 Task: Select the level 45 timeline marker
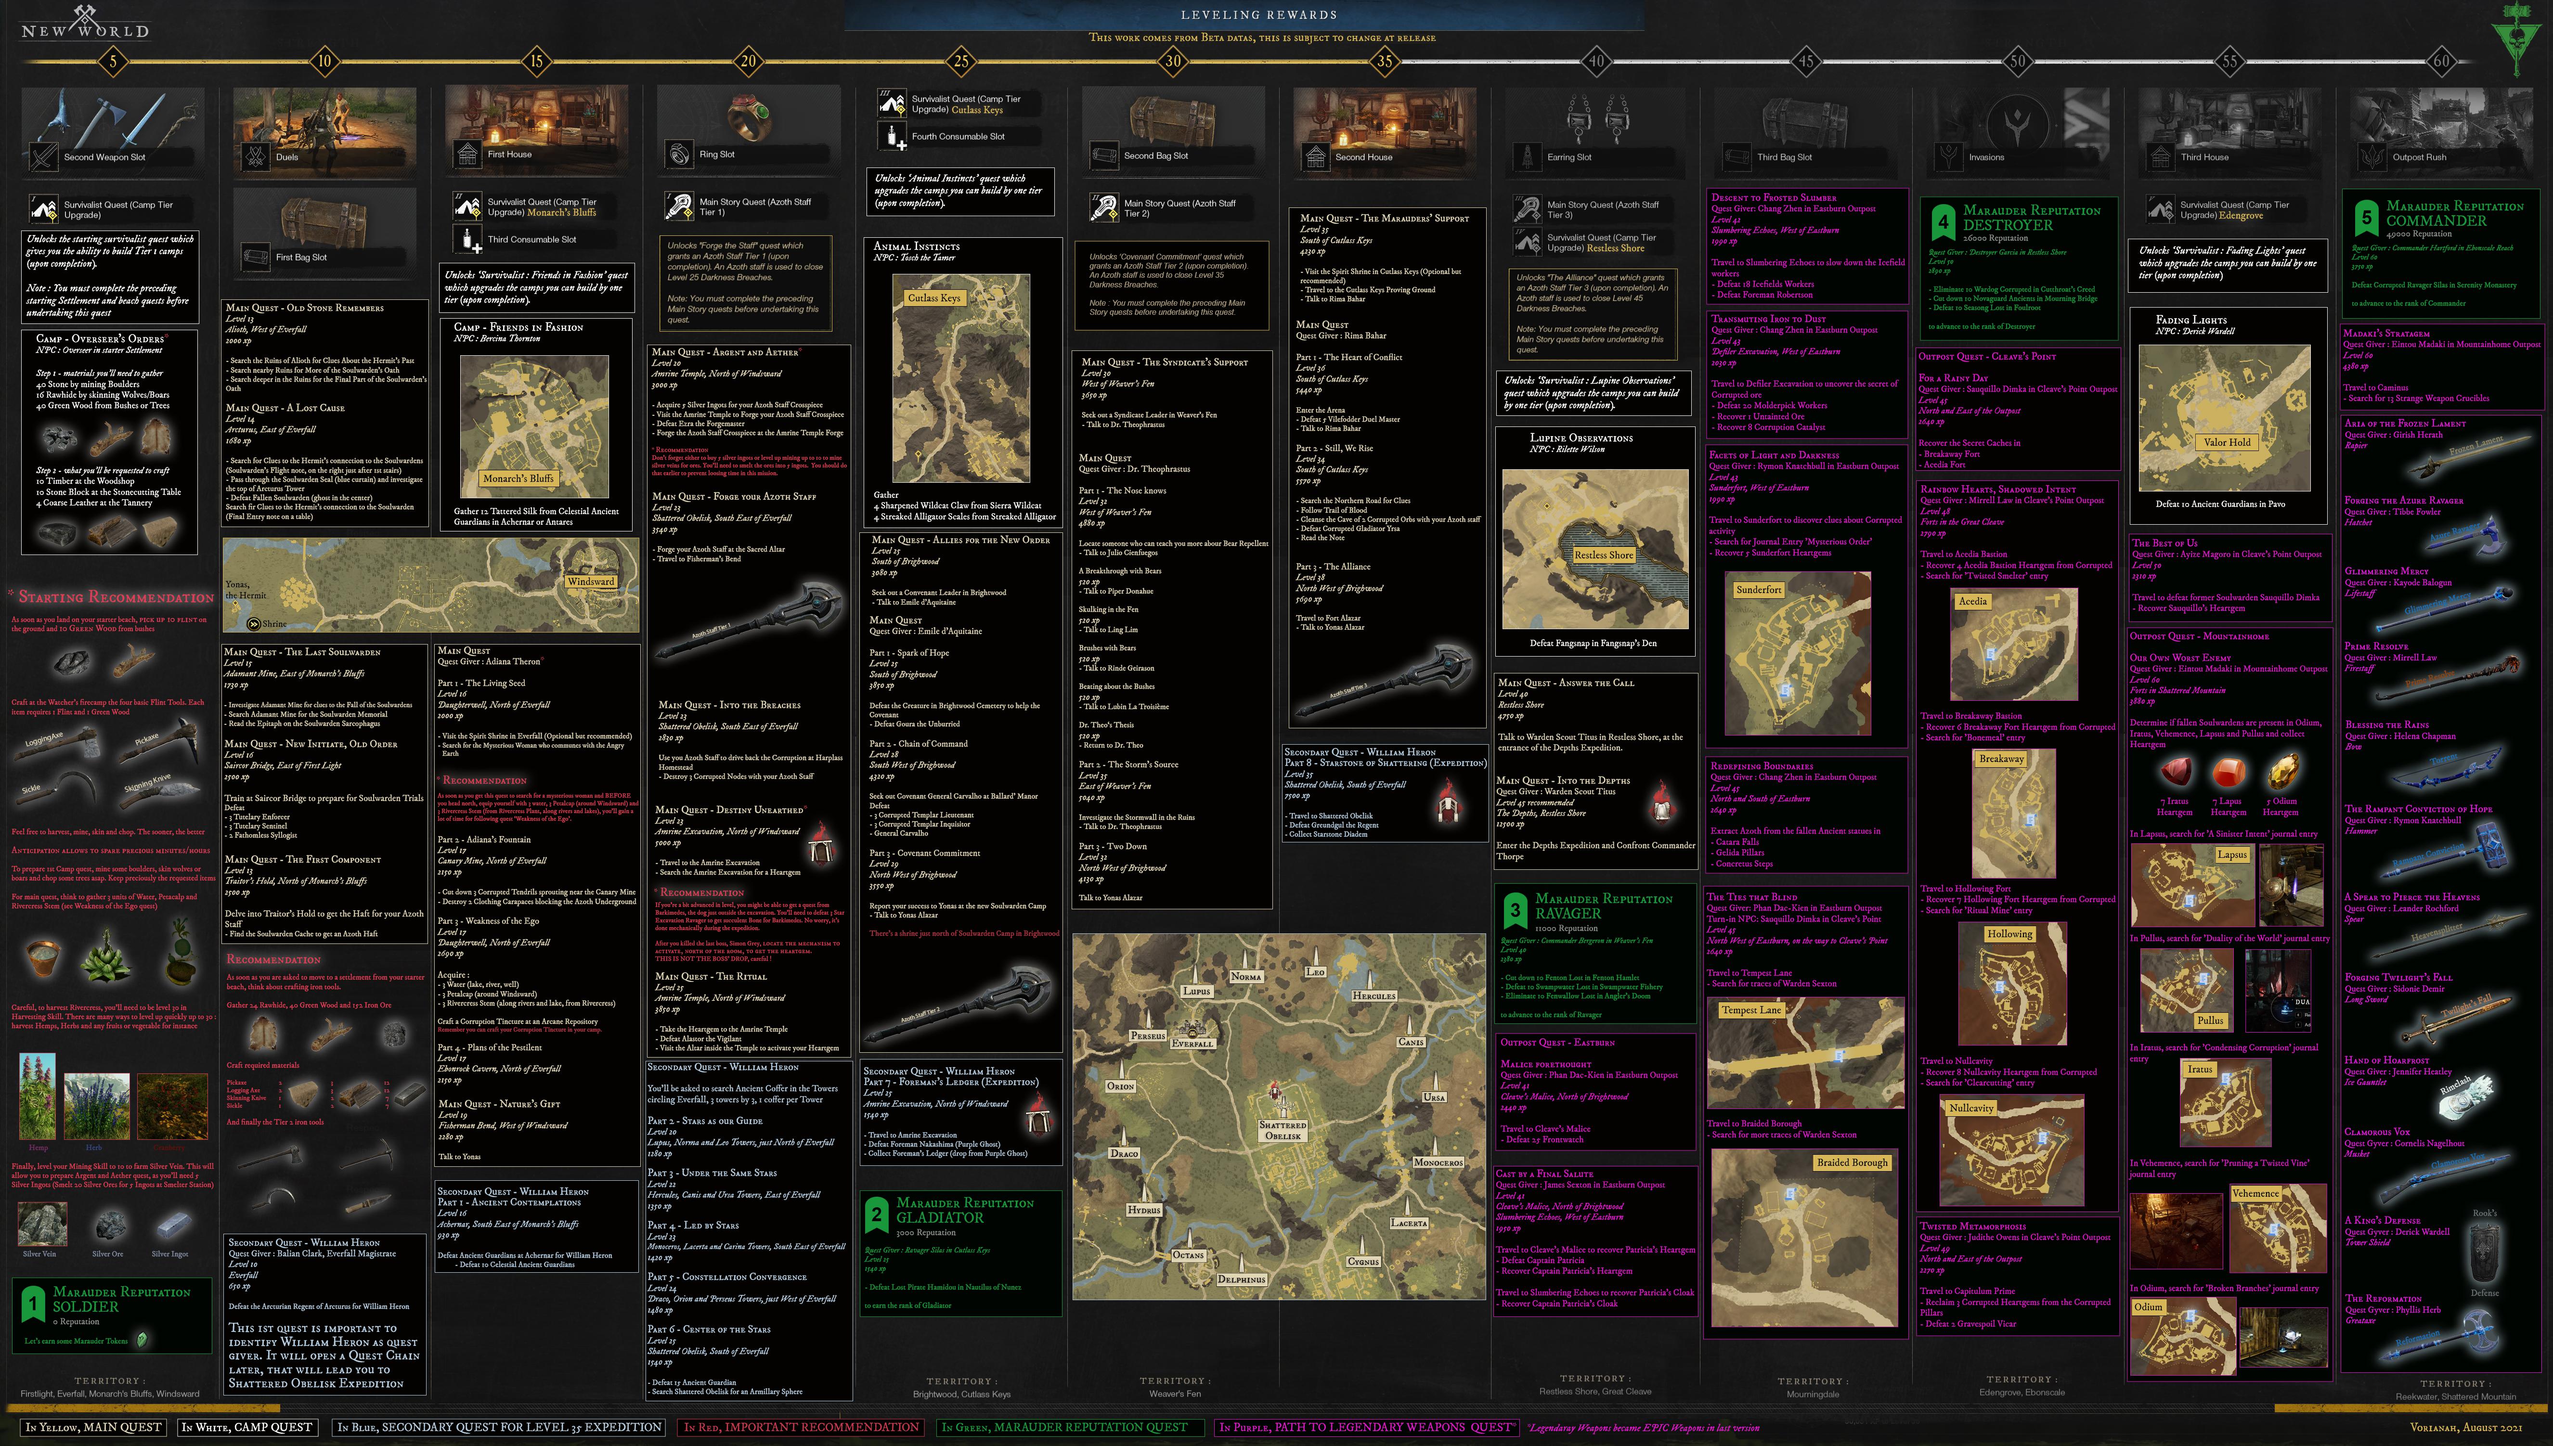click(1806, 62)
